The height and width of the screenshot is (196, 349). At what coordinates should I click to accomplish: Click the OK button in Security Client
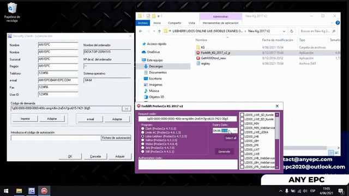[70, 156]
